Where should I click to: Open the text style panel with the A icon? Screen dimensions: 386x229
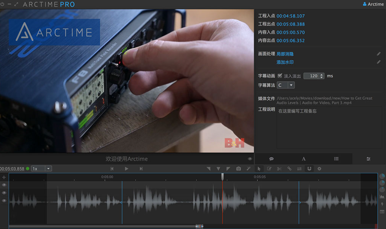(303, 159)
